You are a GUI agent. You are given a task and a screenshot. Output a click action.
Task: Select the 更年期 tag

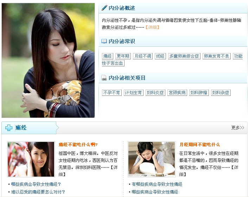click(123, 56)
